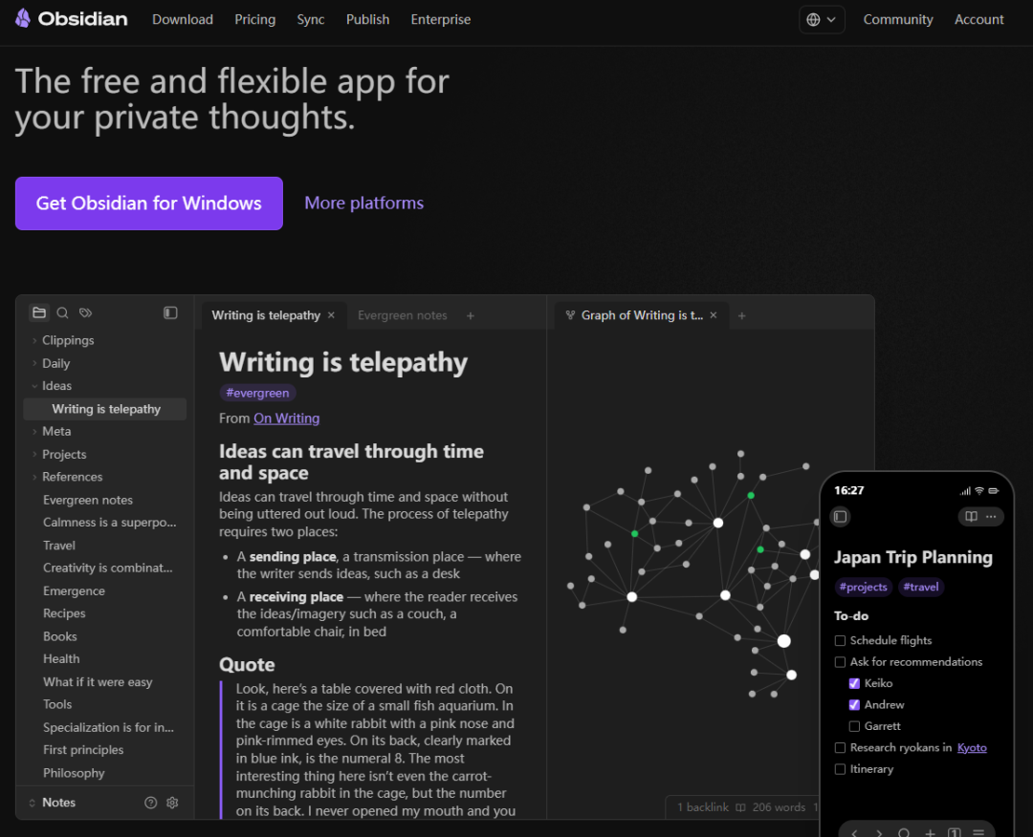This screenshot has width=1033, height=837.
Task: Open the tags icon in sidebar
Action: click(x=85, y=312)
